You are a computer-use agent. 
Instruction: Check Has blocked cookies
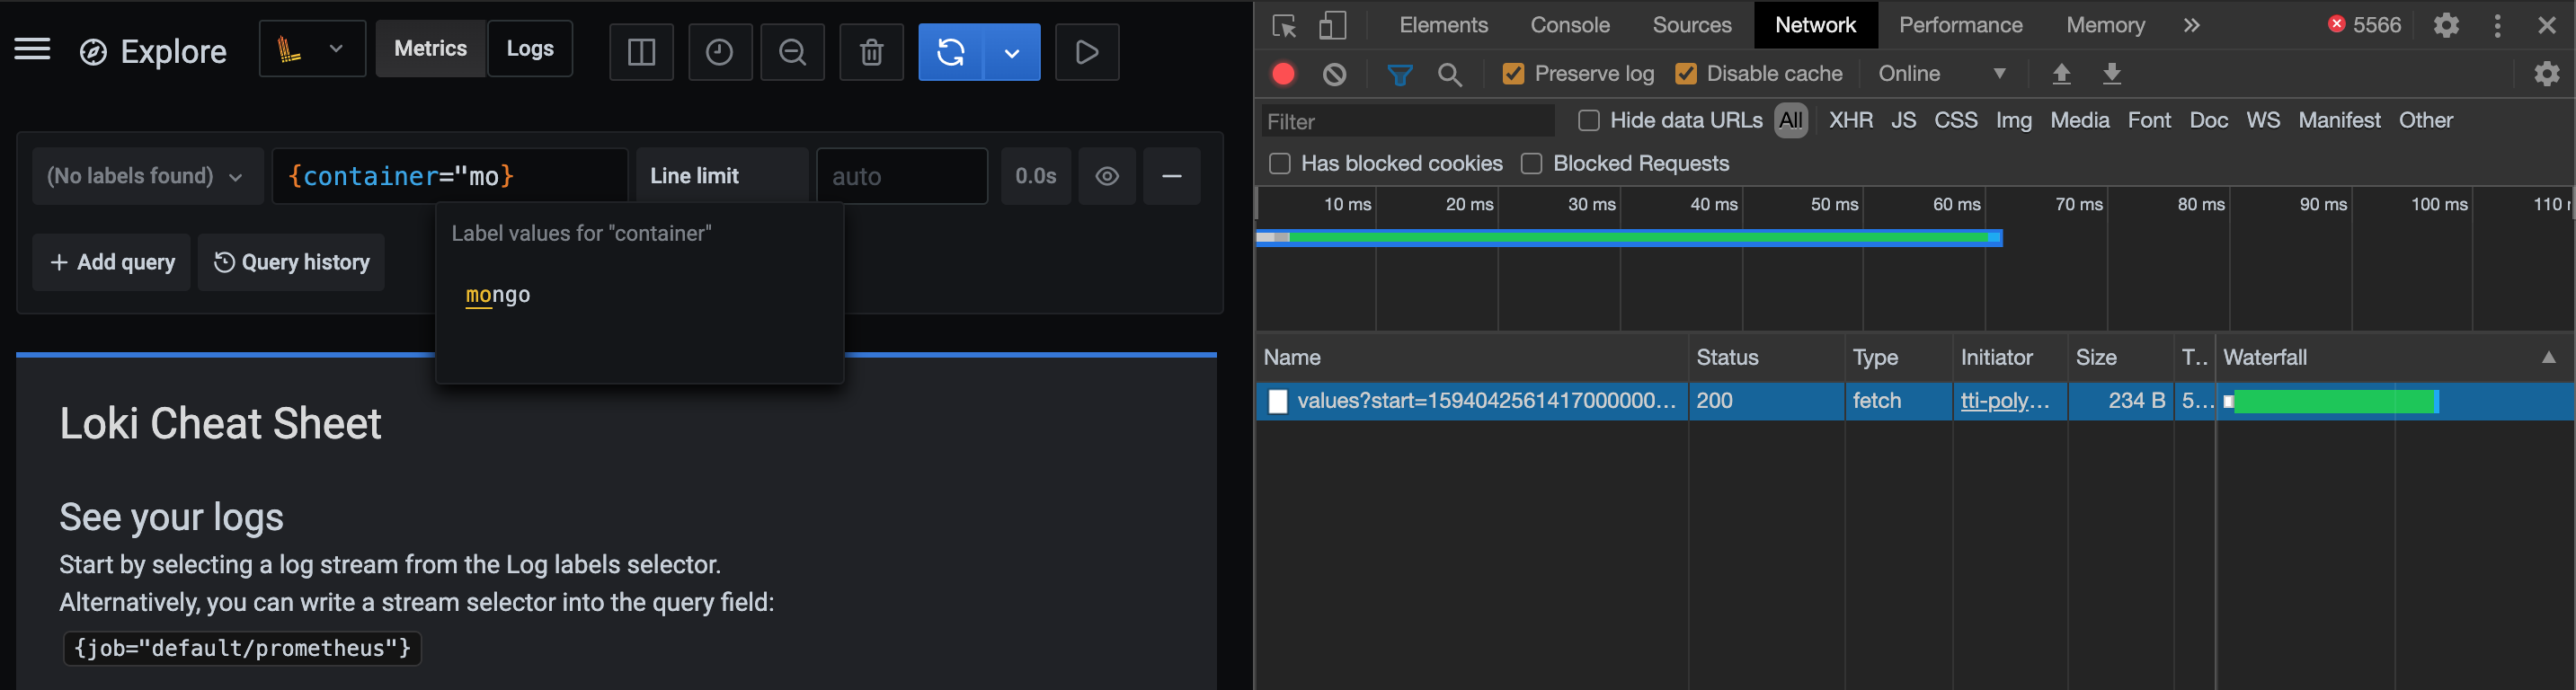click(x=1279, y=164)
